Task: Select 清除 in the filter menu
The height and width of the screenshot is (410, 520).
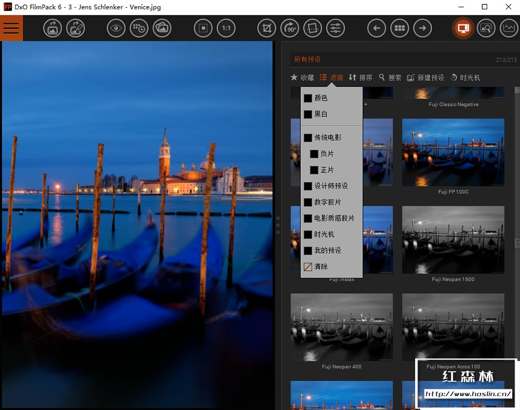Action: coord(320,266)
